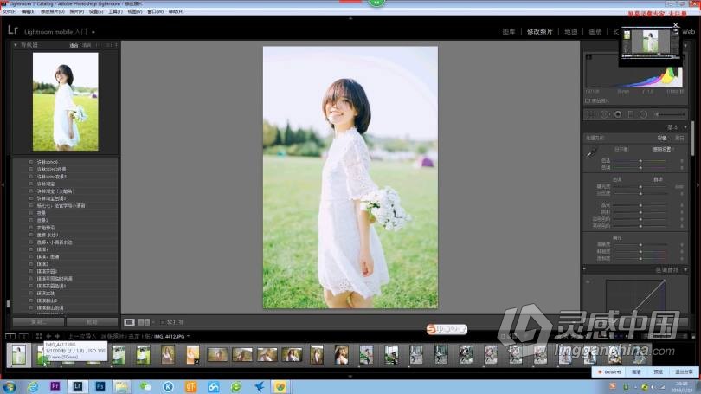Viewport: 701px width, 394px height.
Task: Open the 视图(V) menu
Action: 135,11
